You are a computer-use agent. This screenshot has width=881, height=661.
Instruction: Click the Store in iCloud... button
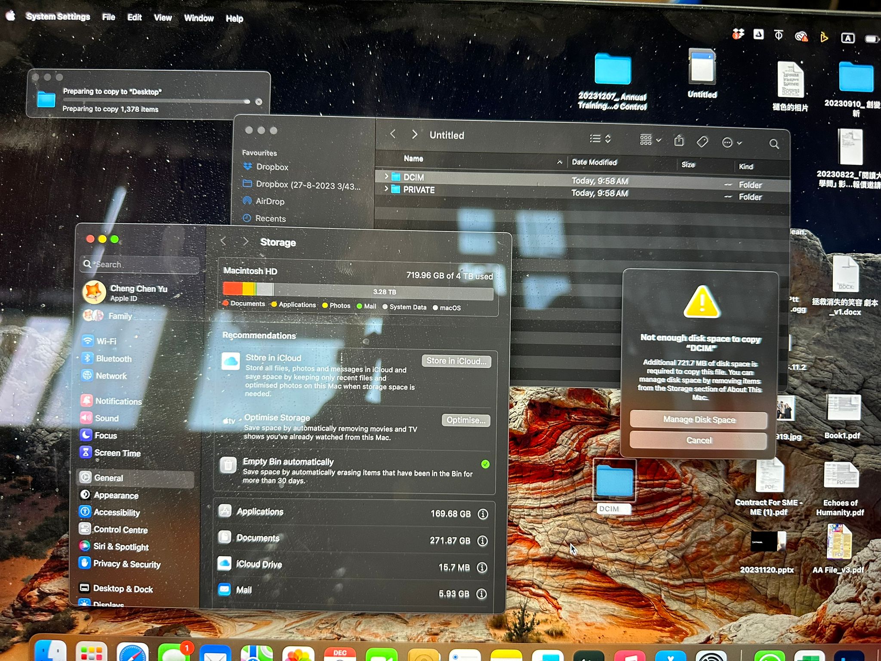pyautogui.click(x=456, y=361)
